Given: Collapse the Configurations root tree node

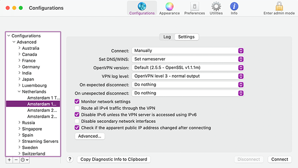Looking at the screenshot, I should [x=9, y=36].
